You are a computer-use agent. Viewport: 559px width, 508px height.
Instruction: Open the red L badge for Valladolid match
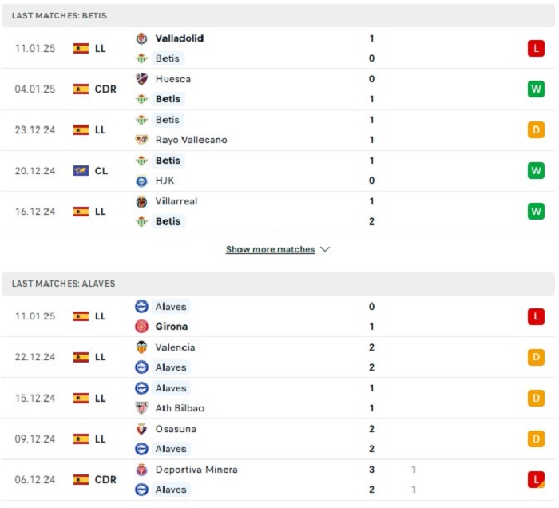(x=536, y=48)
